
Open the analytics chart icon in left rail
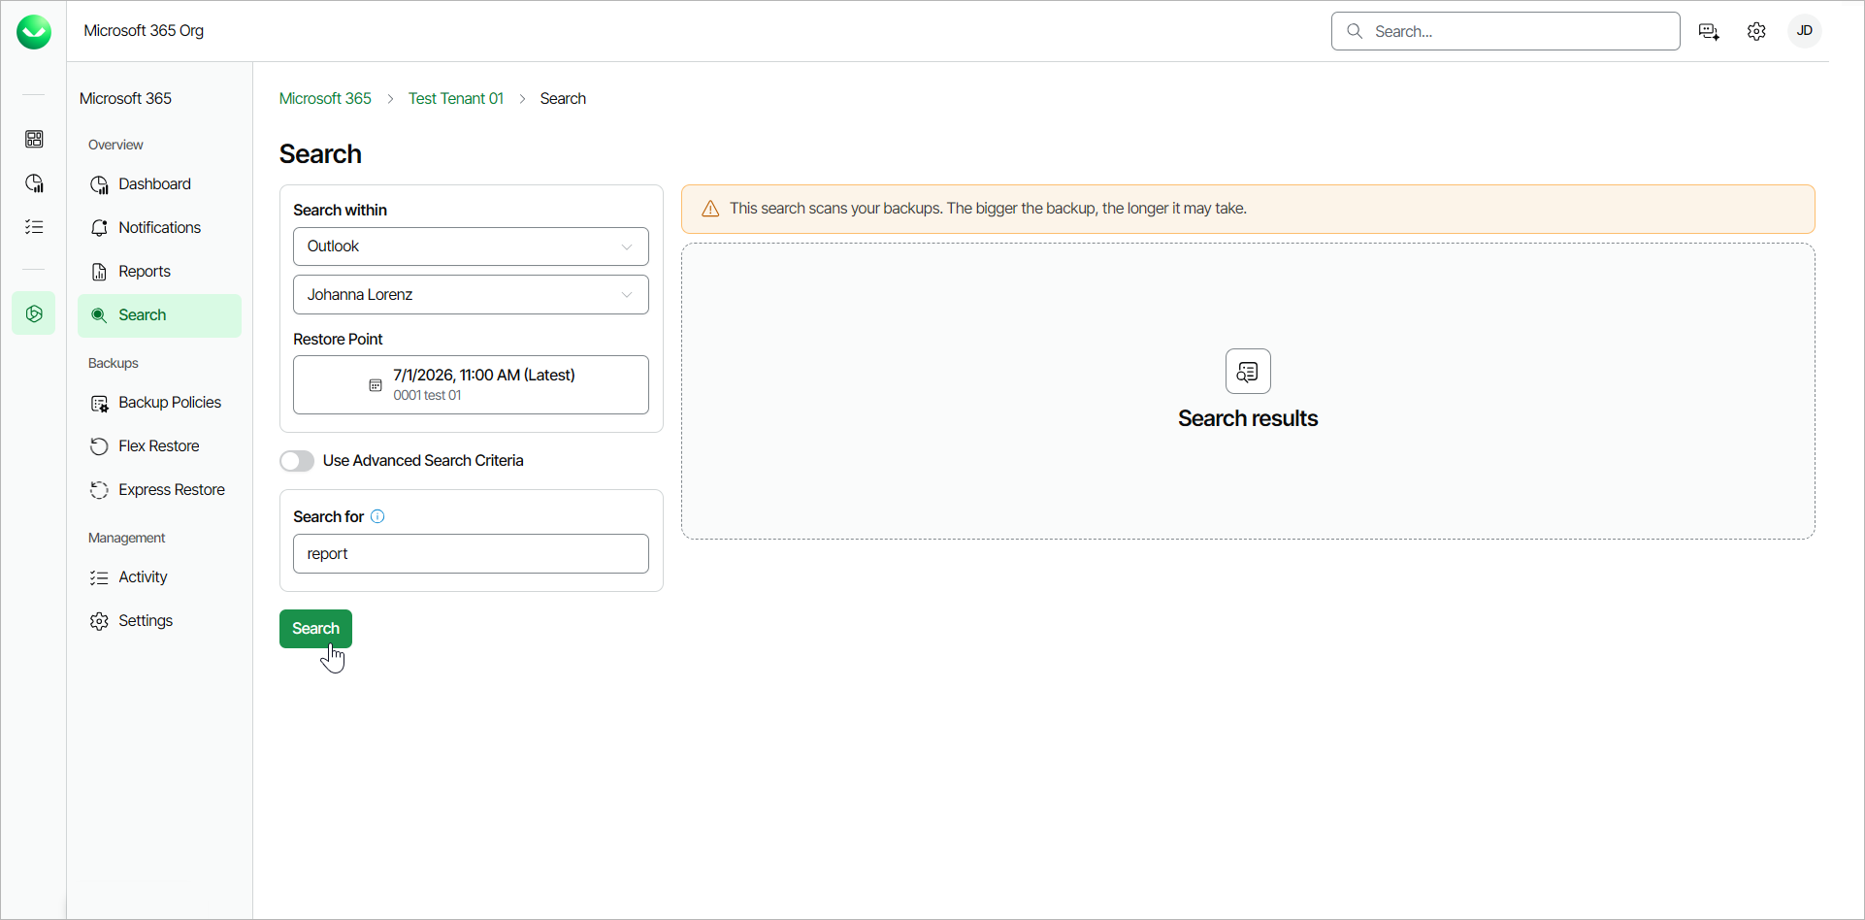tap(34, 183)
